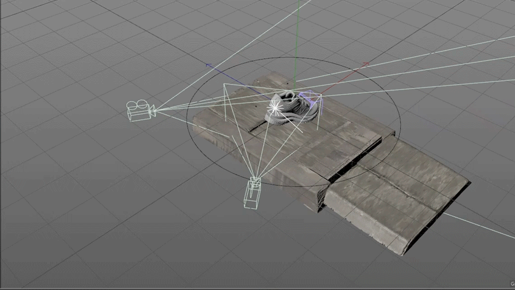
Task: Click the upper-left corner of camera frustum
Action: [x=225, y=85]
